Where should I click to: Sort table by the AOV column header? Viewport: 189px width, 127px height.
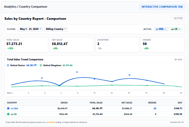point(180,103)
